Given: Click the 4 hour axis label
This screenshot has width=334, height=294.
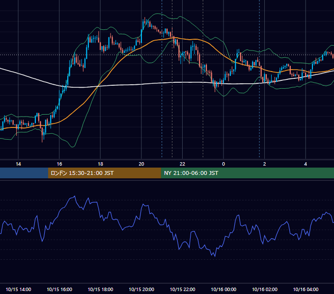Looking at the screenshot, I should (306, 164).
